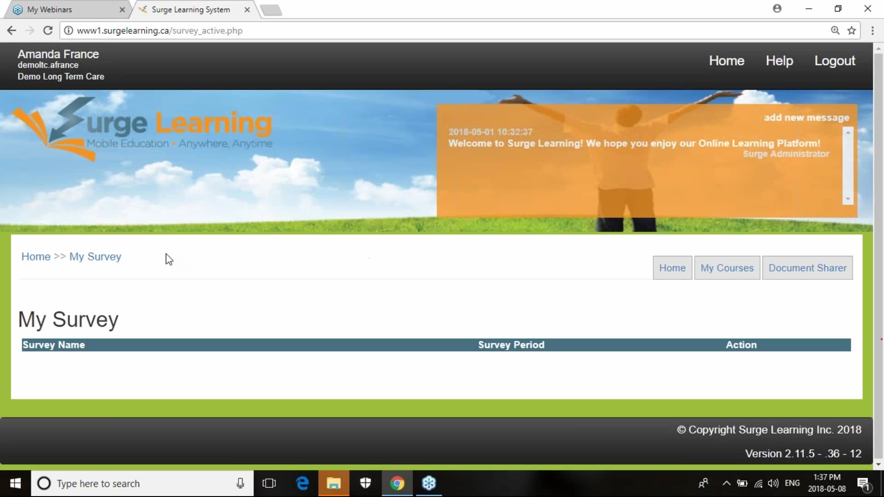Click the Logout icon button

pos(835,61)
